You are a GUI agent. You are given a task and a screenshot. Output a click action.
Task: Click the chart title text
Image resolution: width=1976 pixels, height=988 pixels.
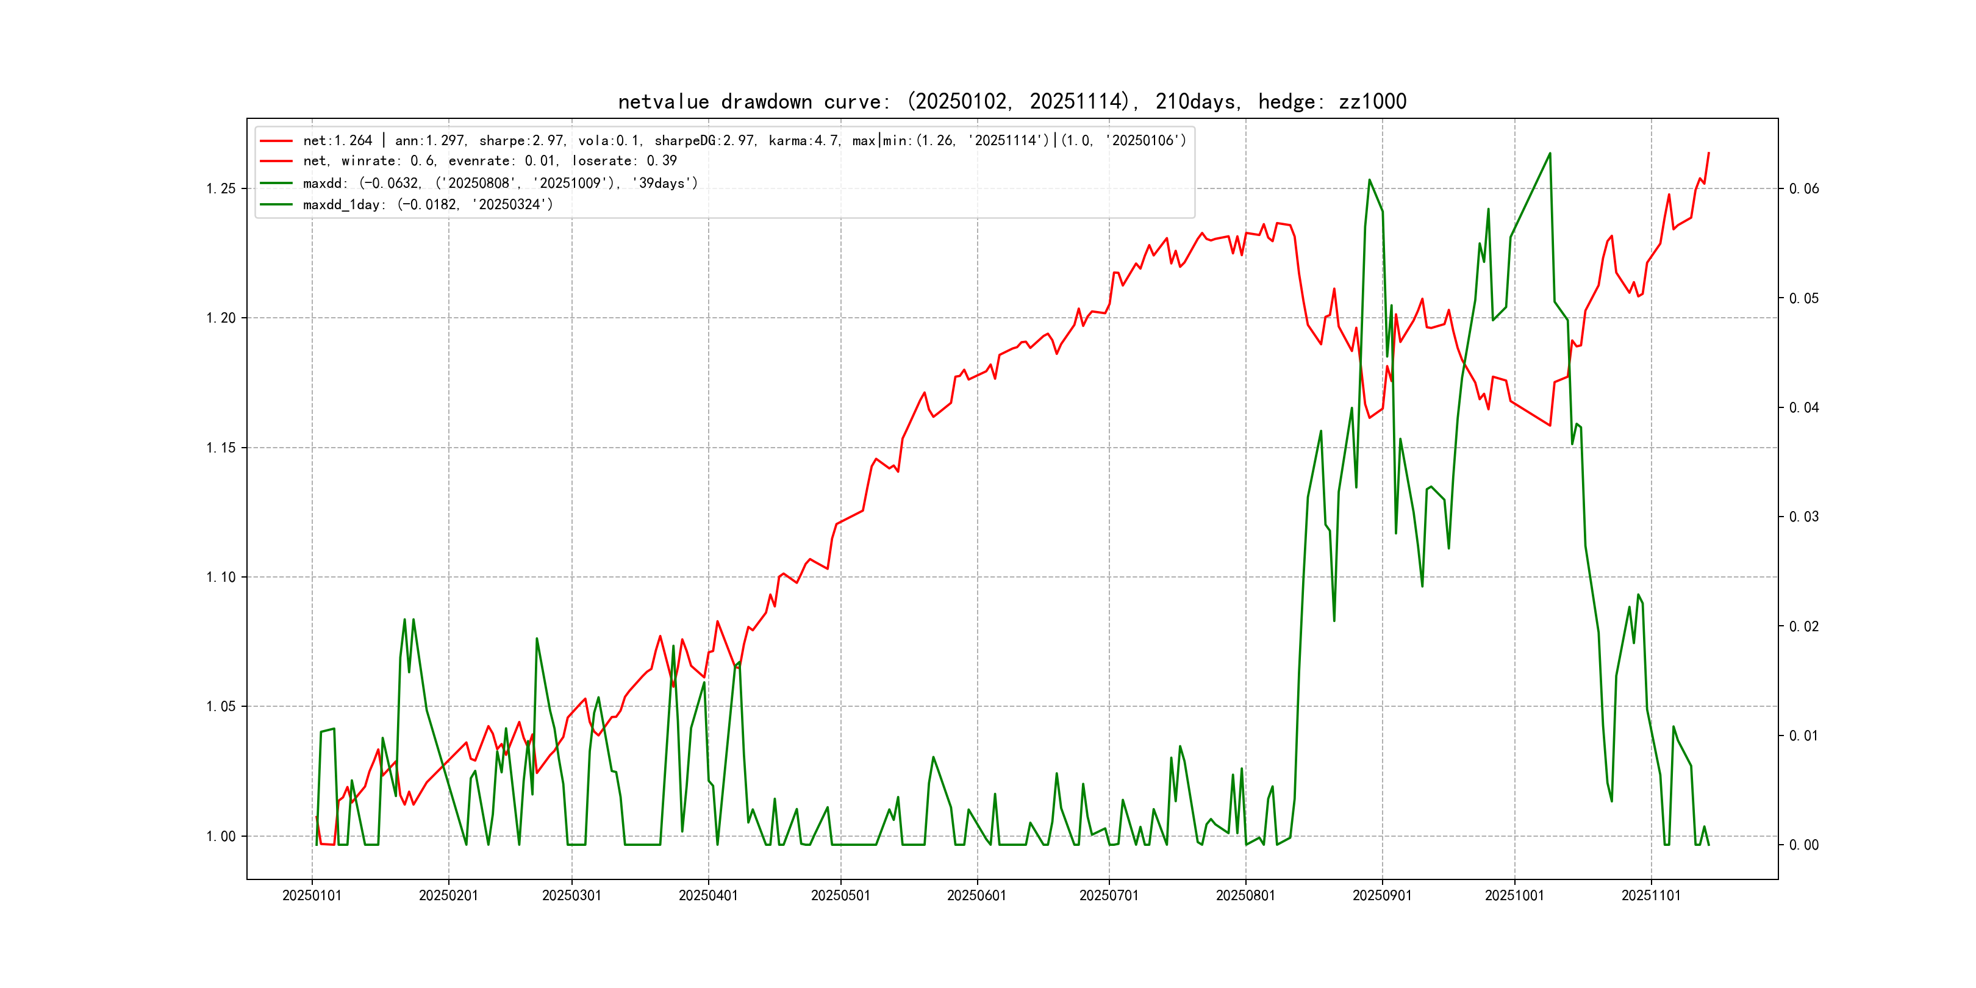click(x=1012, y=102)
